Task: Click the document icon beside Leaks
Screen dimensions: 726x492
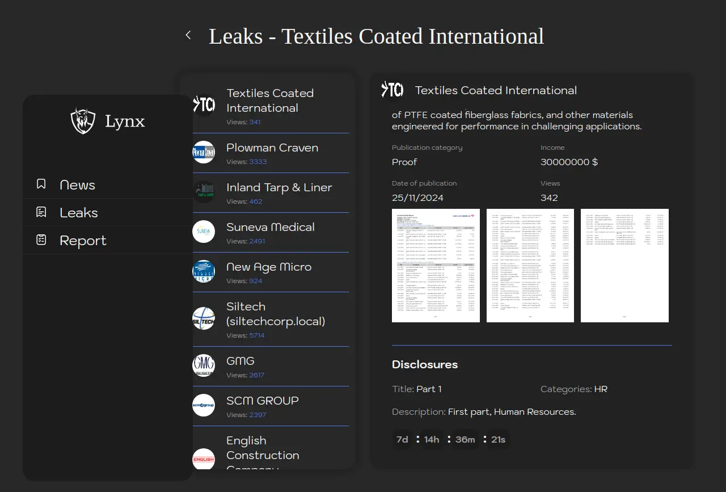Action: coord(41,212)
